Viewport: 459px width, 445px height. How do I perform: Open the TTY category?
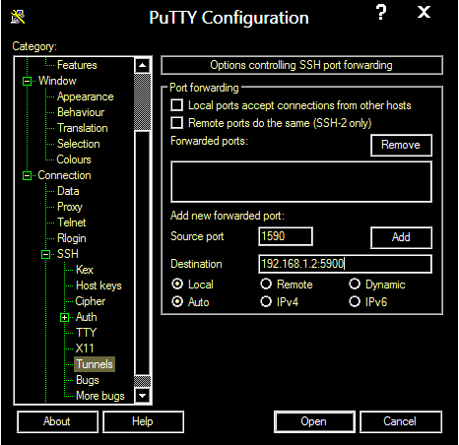pos(87,333)
